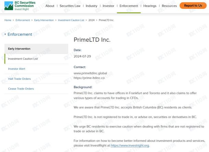The height and width of the screenshot is (152, 209).
Task: Collapse the Enforcement sidebar arrow
Action: click(x=5, y=34)
